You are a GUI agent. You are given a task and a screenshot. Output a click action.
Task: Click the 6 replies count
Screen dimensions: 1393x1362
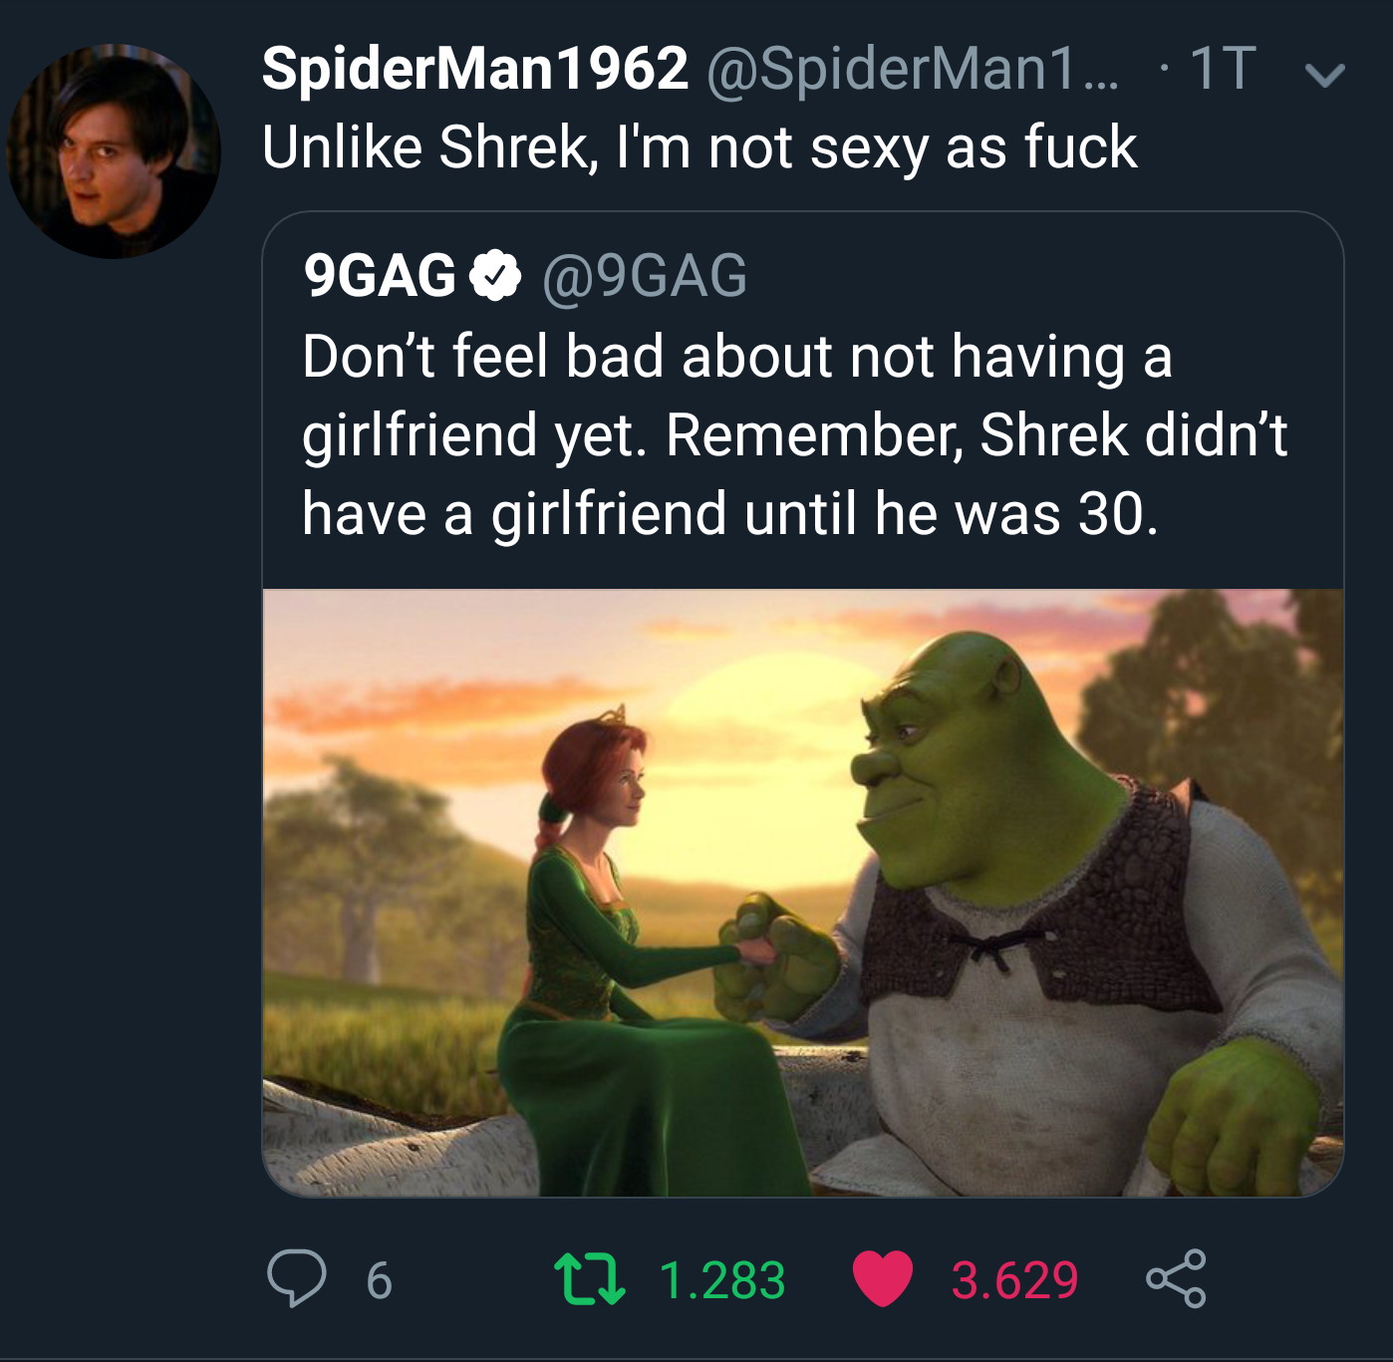[379, 1280]
